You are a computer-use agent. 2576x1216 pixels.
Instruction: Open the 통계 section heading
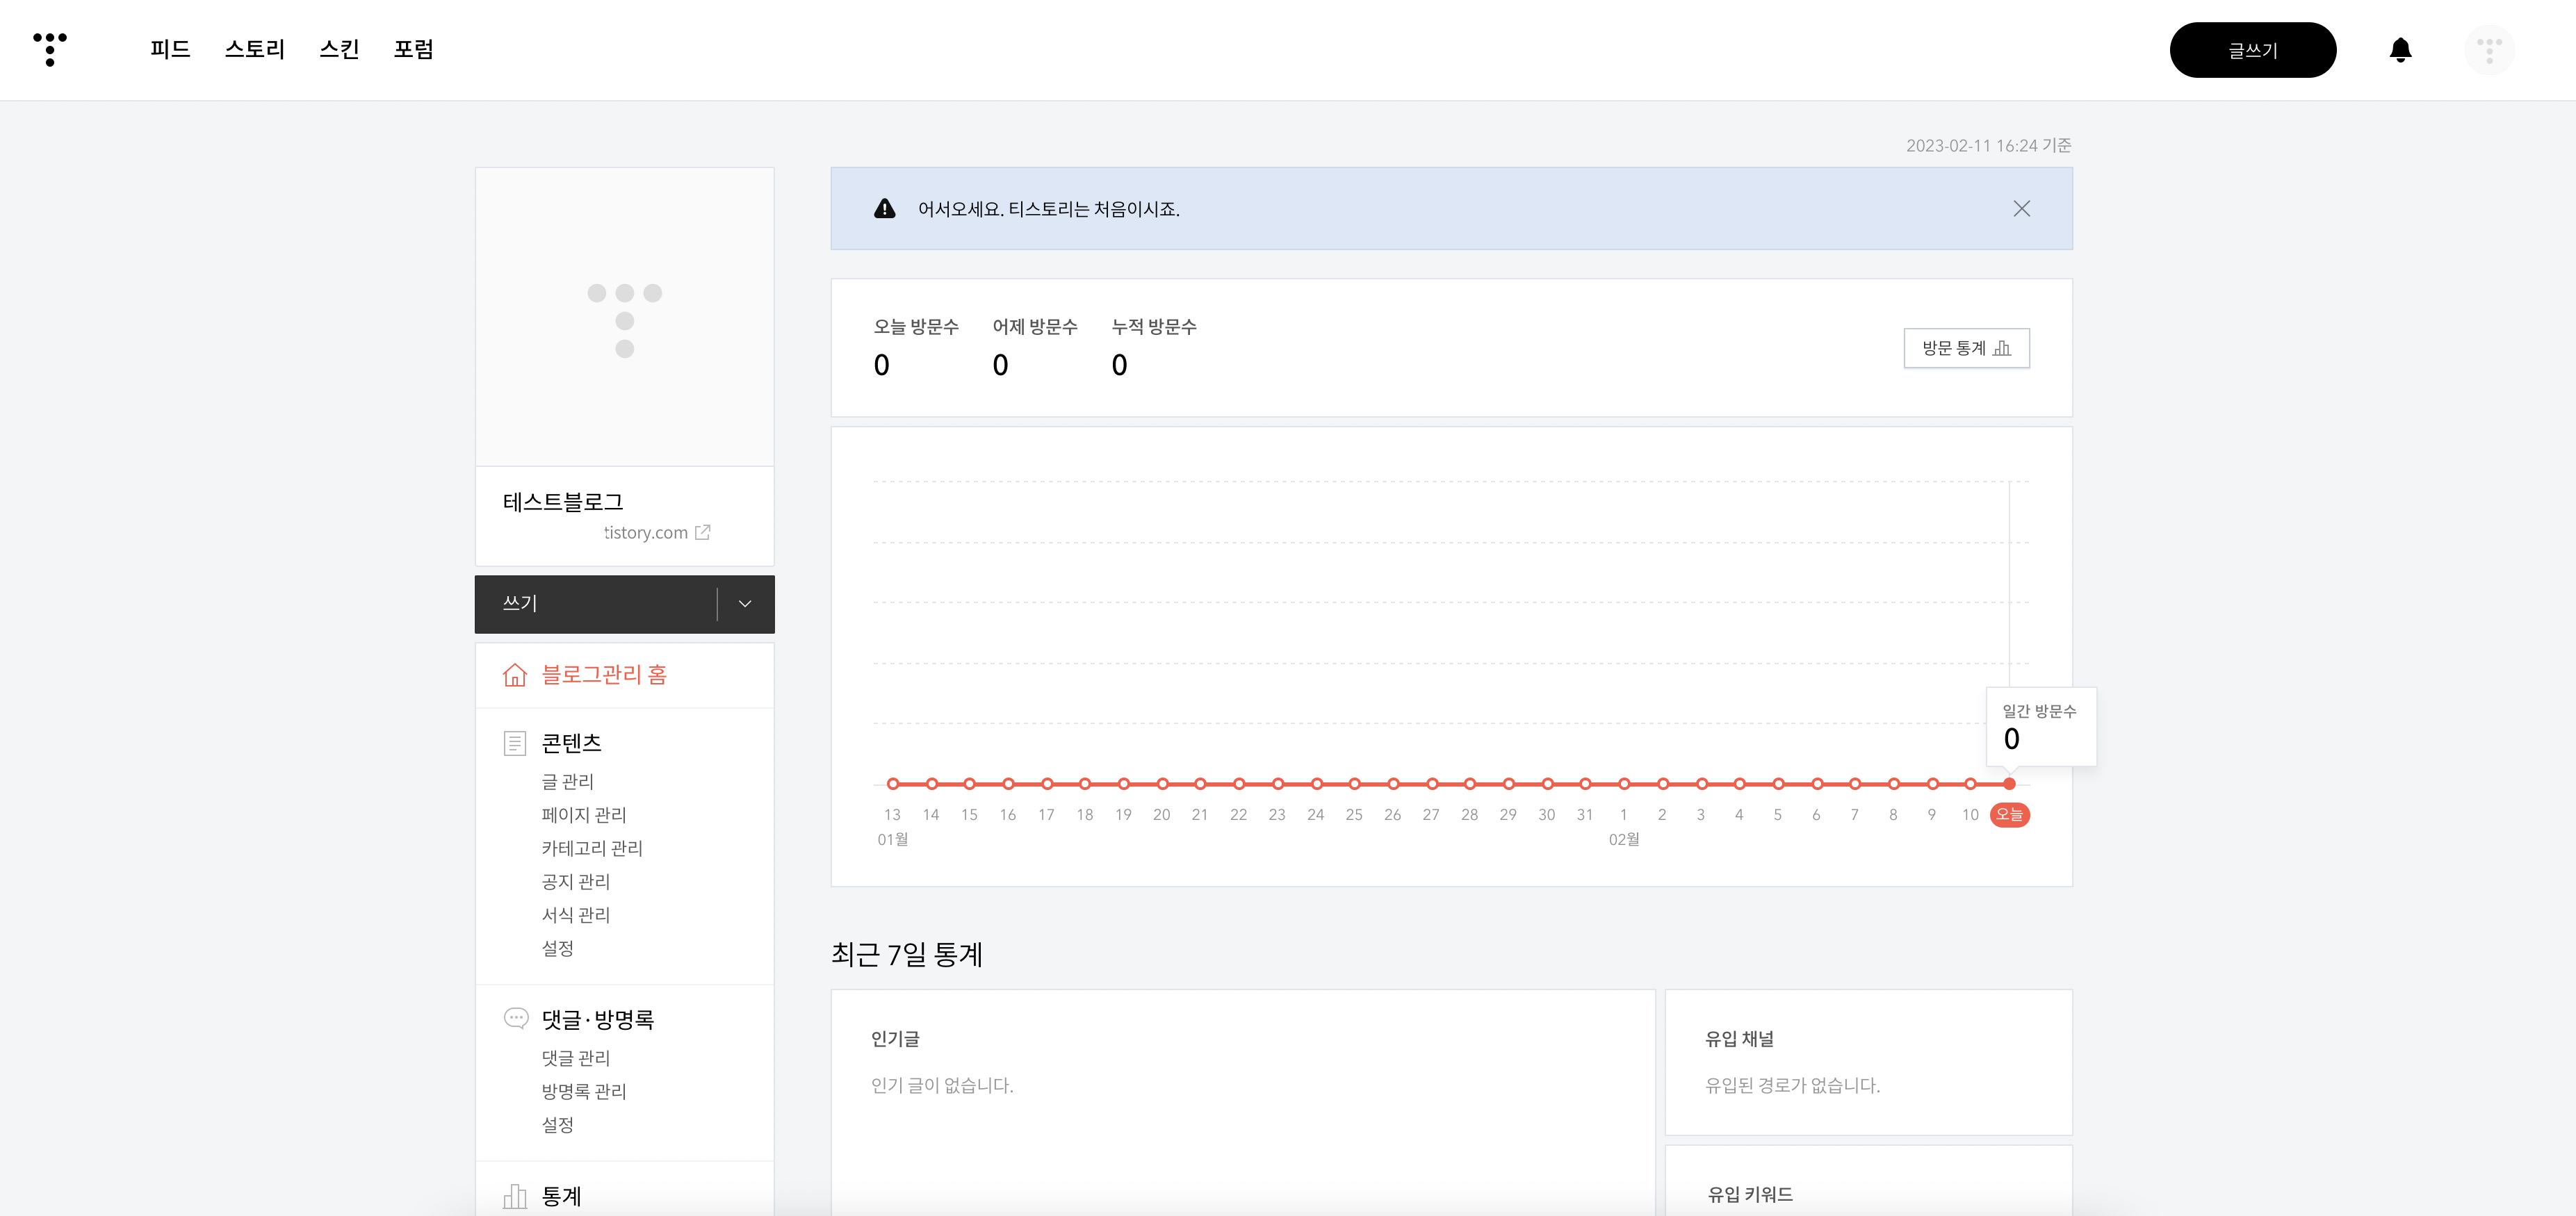[x=562, y=1196]
